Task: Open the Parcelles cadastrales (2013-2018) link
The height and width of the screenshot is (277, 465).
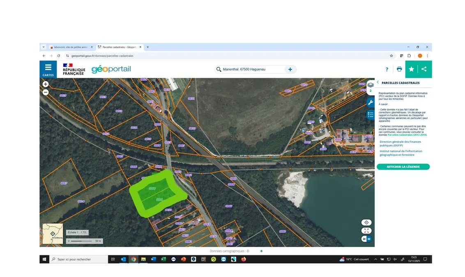Action: tap(407, 135)
